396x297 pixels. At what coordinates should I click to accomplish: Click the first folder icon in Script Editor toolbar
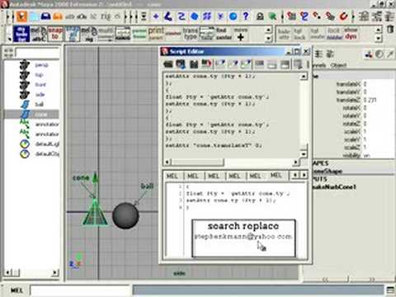(x=168, y=64)
